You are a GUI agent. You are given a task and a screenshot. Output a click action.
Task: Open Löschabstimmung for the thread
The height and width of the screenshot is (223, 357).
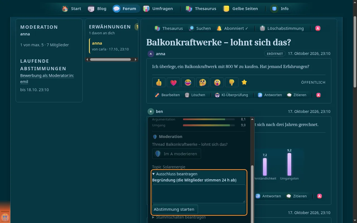coord(282,28)
